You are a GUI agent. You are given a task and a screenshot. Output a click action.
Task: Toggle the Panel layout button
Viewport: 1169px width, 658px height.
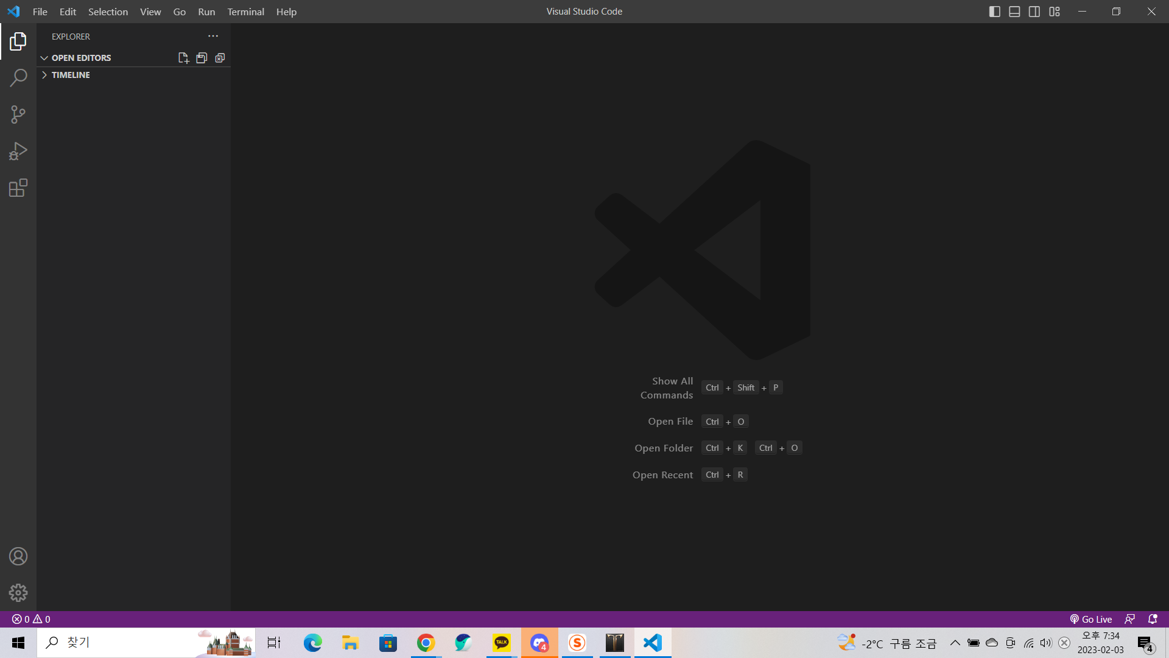point(1014,12)
